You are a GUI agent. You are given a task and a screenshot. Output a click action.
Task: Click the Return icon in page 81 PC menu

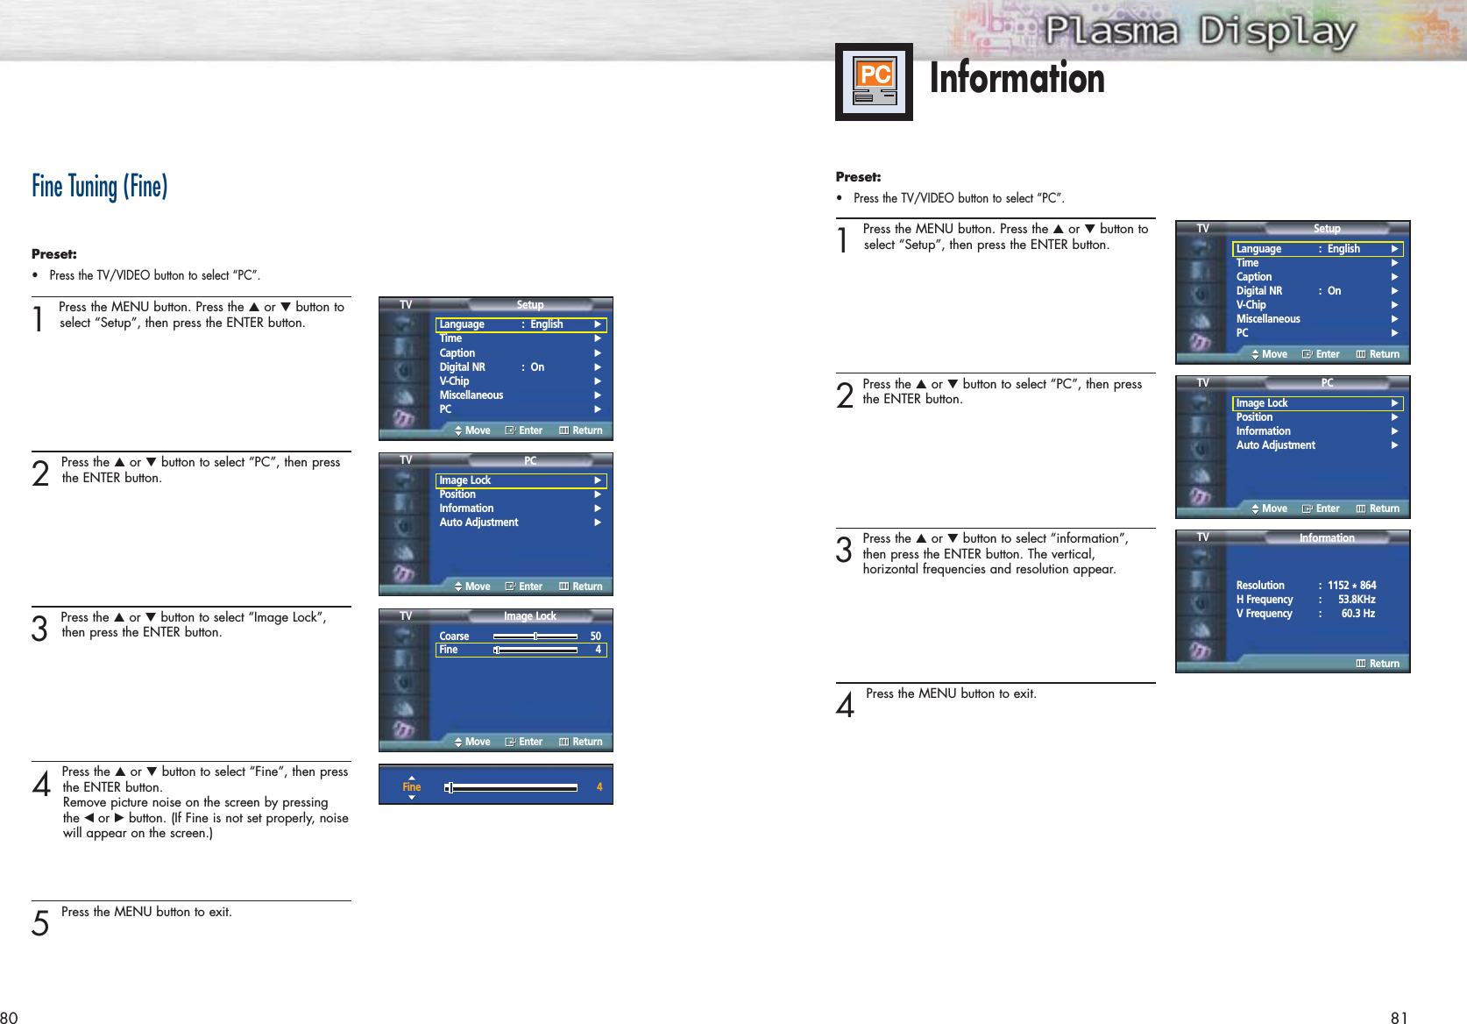coord(1361,508)
